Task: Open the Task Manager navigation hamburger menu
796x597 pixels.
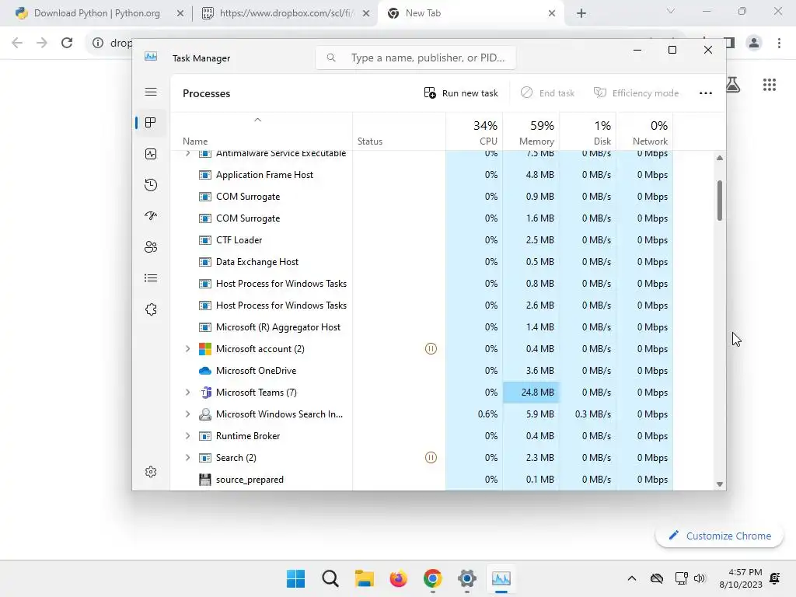Action: (x=151, y=92)
